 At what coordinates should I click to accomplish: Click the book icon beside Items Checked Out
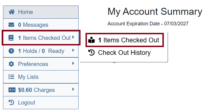(x=11, y=38)
